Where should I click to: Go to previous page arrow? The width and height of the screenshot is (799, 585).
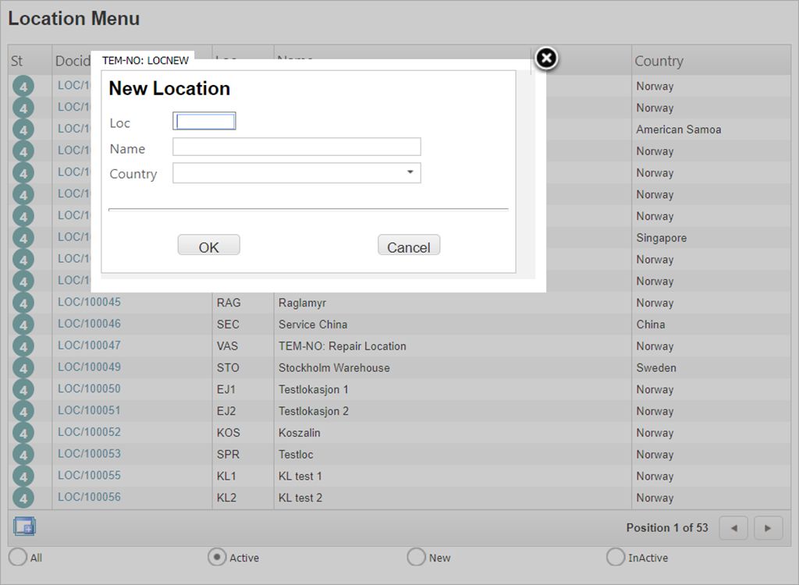tap(733, 528)
